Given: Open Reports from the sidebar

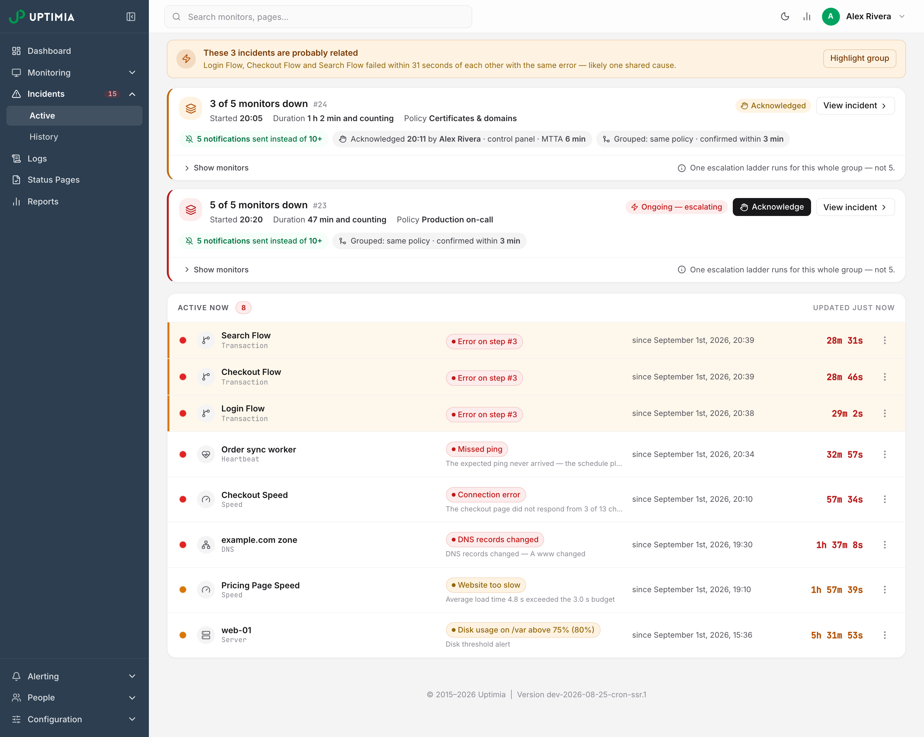Looking at the screenshot, I should (x=74, y=202).
